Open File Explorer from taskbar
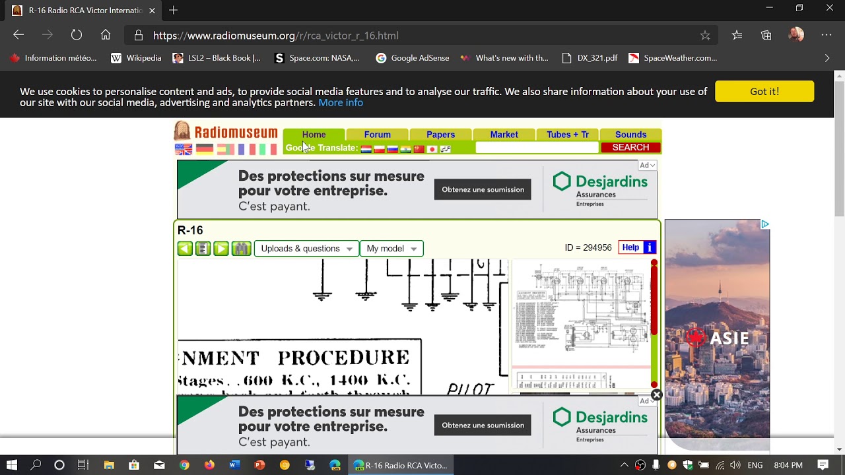Image resolution: width=845 pixels, height=475 pixels. [109, 465]
